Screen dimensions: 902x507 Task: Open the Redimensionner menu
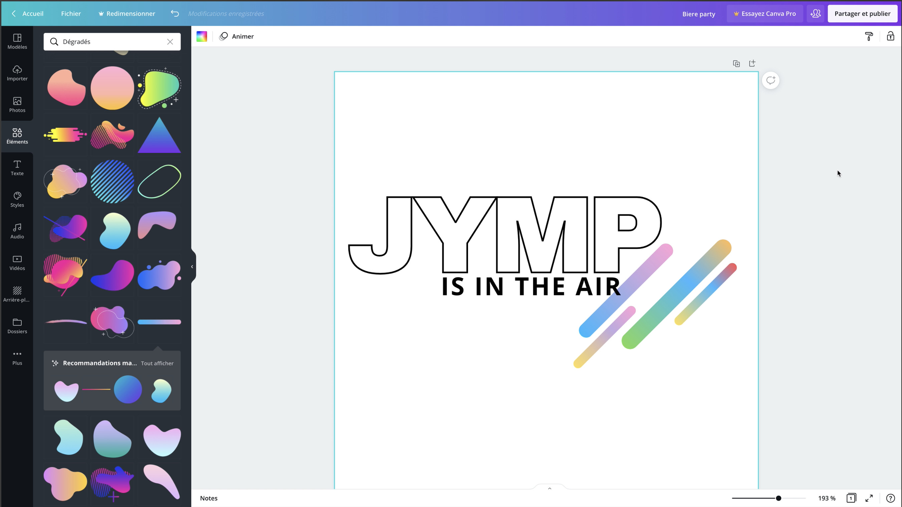(127, 13)
